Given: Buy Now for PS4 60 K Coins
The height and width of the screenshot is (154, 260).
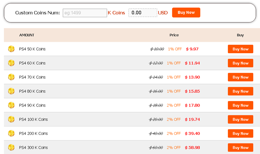Looking at the screenshot, I should click(x=240, y=63).
